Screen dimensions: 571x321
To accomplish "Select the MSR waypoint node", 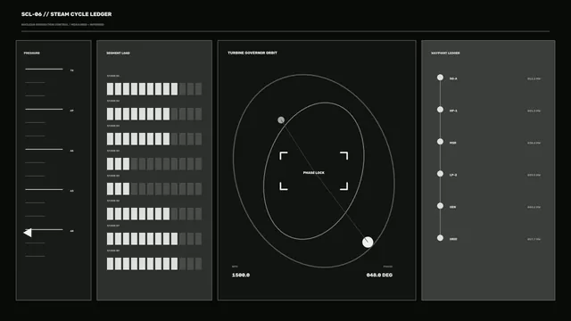I will (x=440, y=142).
